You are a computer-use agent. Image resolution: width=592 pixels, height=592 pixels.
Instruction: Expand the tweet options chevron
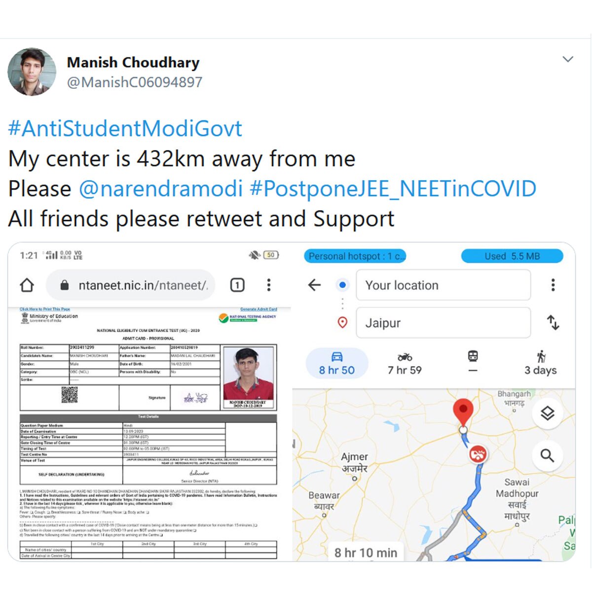coord(568,60)
